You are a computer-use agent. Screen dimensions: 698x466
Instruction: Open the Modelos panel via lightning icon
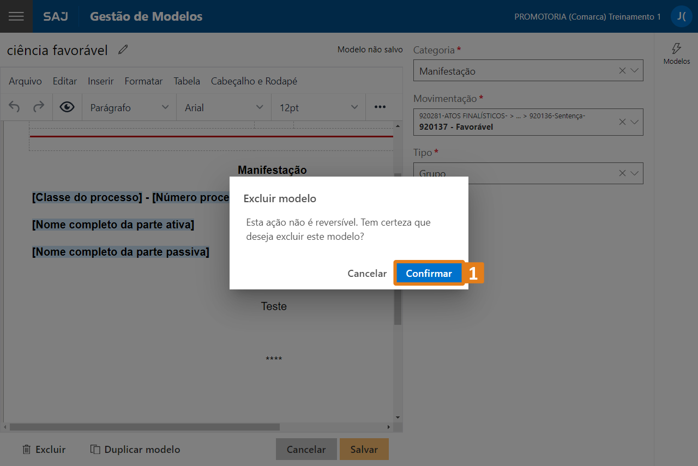point(676,52)
